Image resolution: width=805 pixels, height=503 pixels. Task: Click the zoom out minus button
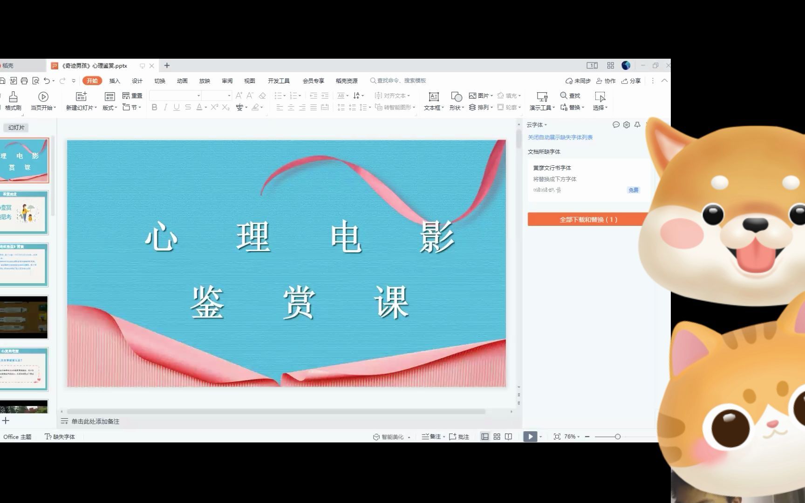click(x=587, y=436)
